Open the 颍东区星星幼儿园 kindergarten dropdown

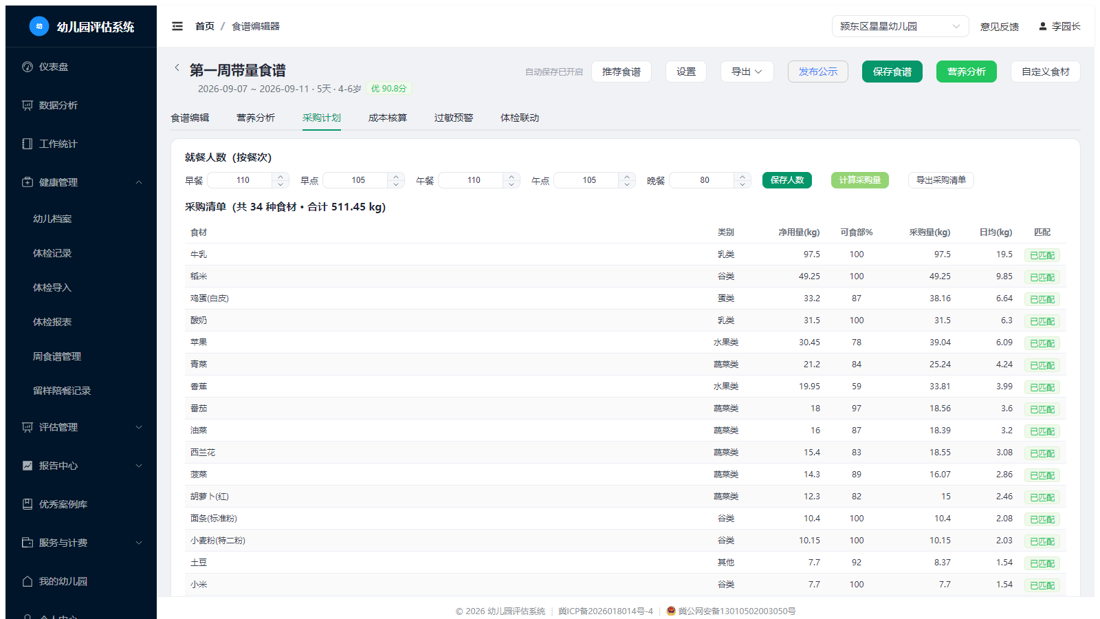[x=900, y=26]
